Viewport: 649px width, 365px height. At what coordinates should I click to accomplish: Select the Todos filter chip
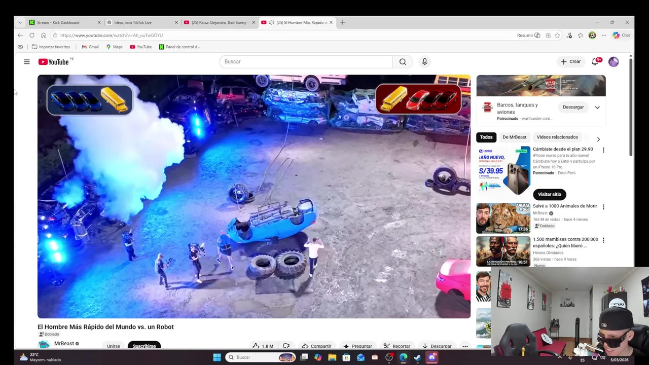tap(486, 137)
